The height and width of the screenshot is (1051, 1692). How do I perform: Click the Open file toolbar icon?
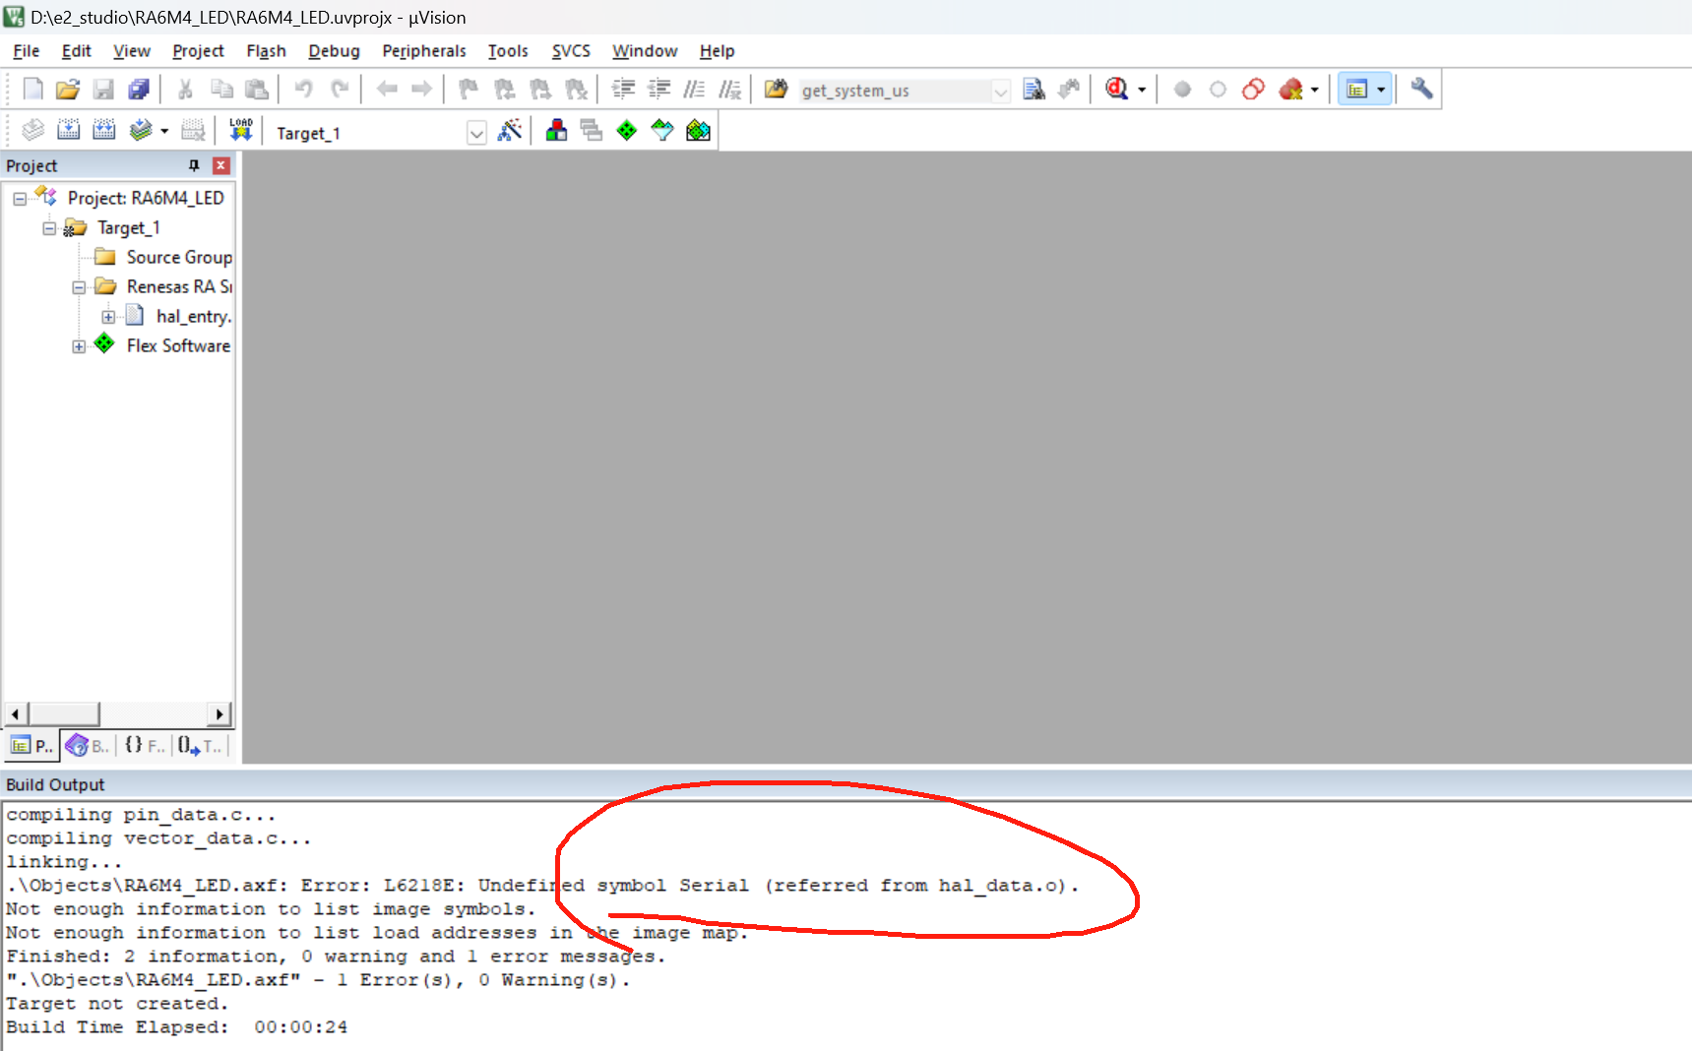pos(68,90)
